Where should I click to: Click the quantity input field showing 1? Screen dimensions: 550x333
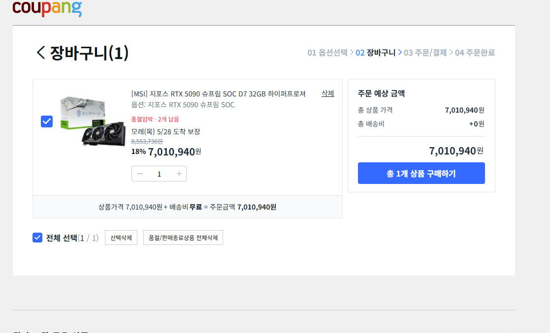pos(159,174)
